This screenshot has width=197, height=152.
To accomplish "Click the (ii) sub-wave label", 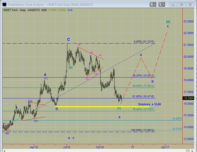I will coord(7,133).
